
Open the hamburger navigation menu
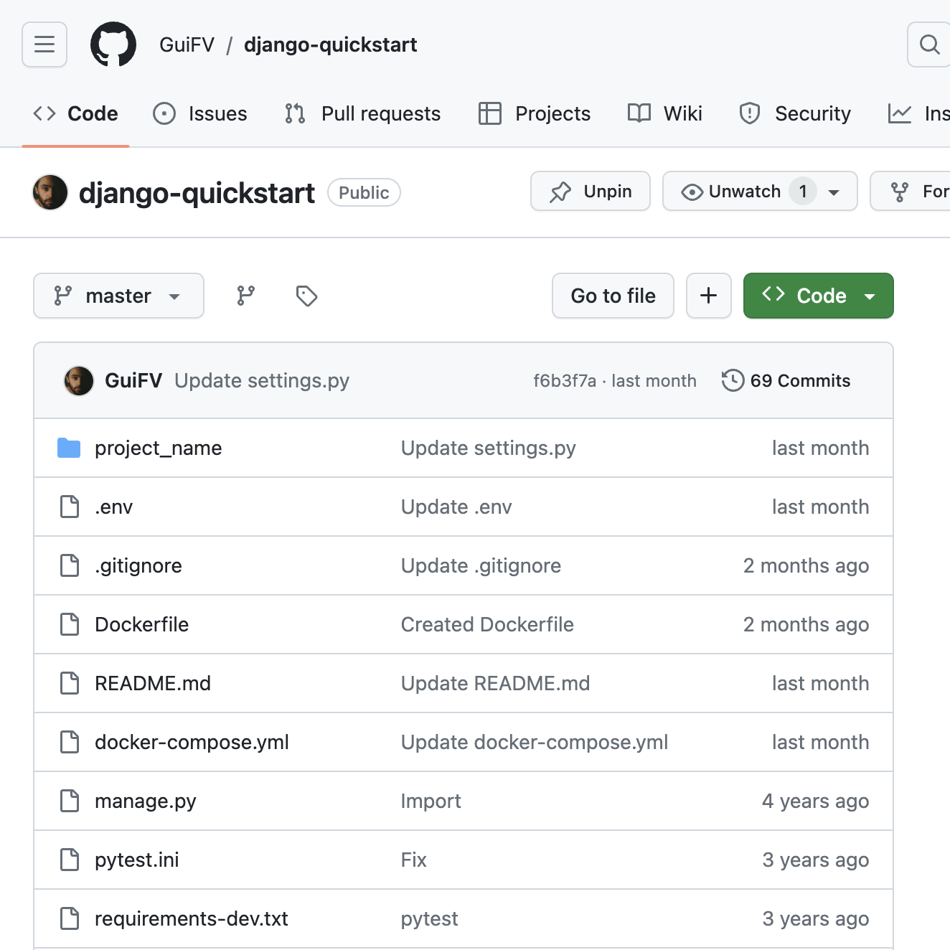click(44, 44)
